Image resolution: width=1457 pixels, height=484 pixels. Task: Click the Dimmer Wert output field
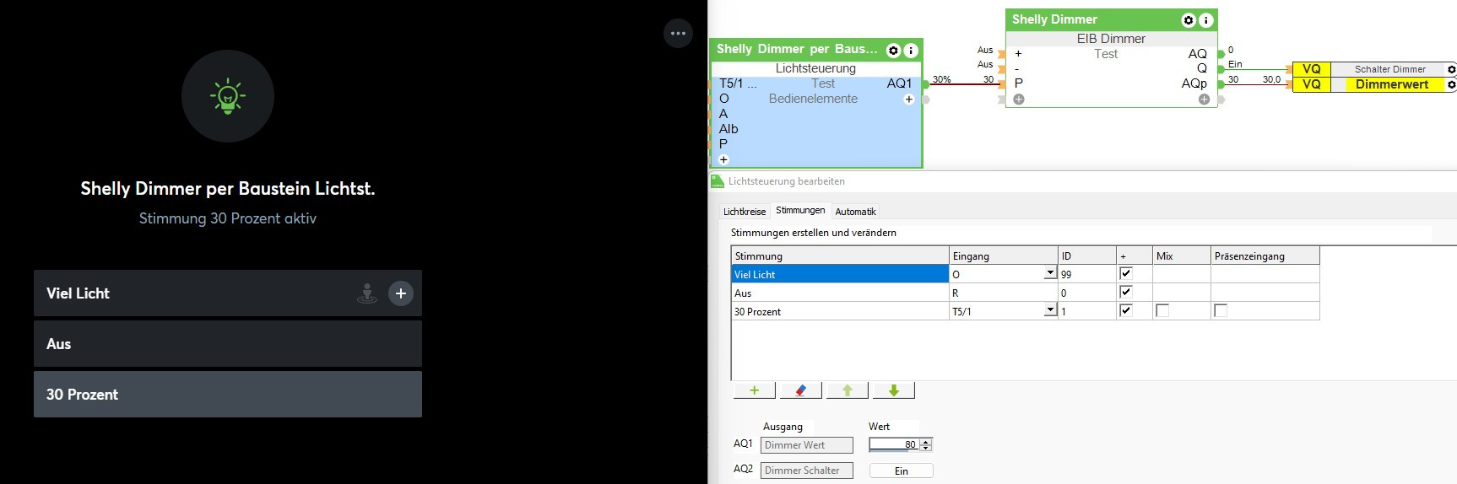[x=806, y=445]
